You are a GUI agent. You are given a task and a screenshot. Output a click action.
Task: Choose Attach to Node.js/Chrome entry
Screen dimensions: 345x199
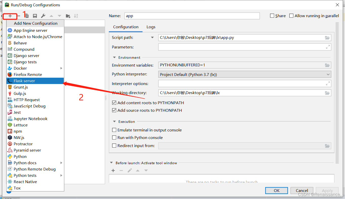click(x=35, y=37)
